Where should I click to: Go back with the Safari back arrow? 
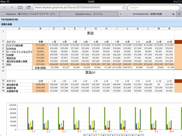click(x=4, y=7)
